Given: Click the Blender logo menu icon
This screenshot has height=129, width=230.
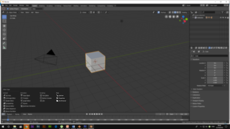Looking at the screenshot, I should click(x=3, y=5).
